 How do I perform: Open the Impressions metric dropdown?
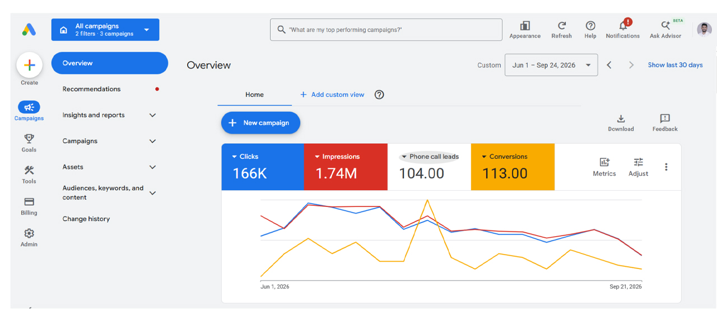click(337, 157)
